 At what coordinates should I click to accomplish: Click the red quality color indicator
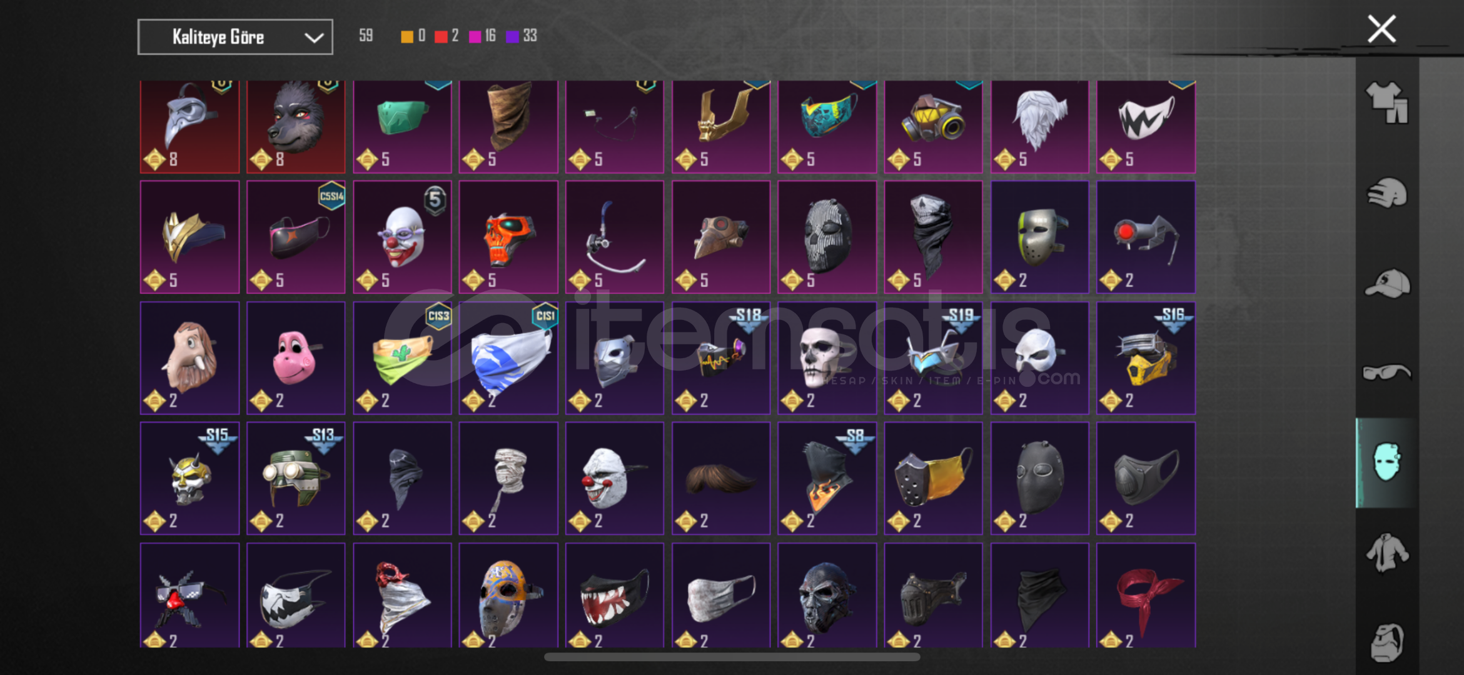441,36
